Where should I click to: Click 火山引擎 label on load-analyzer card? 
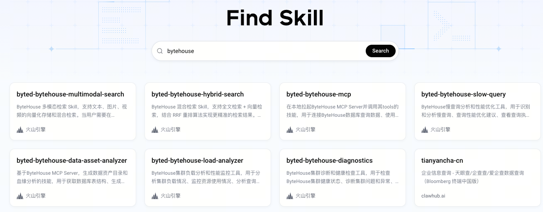(x=171, y=196)
